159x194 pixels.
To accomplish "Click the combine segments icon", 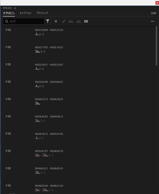I will (79, 21).
